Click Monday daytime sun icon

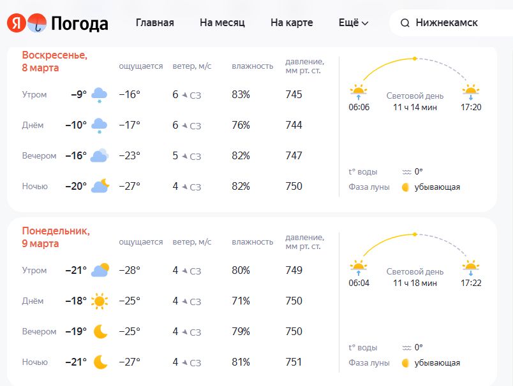click(x=99, y=301)
